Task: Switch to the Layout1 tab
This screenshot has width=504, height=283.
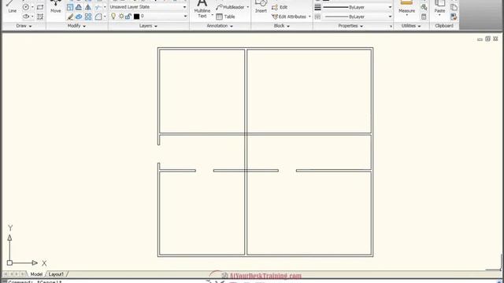Action: tap(56, 274)
